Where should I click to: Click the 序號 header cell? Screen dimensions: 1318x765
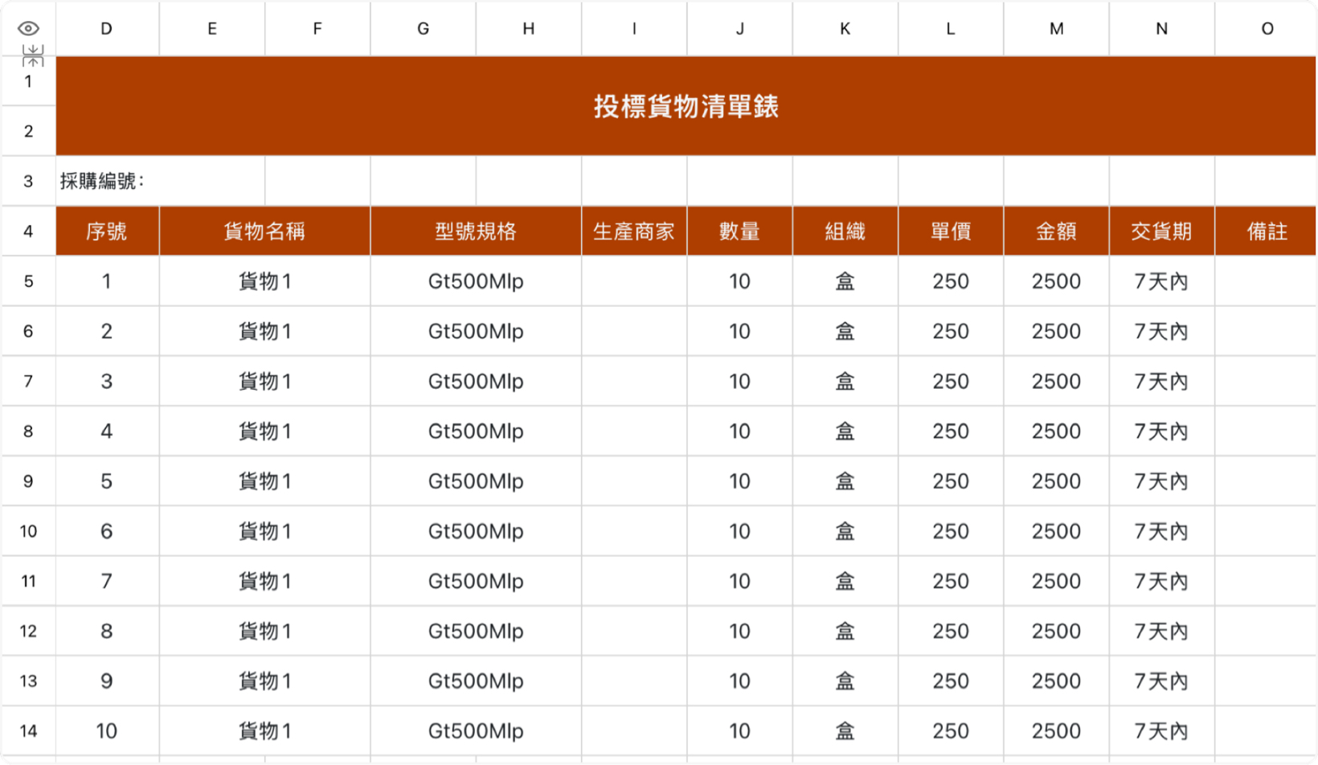107,231
